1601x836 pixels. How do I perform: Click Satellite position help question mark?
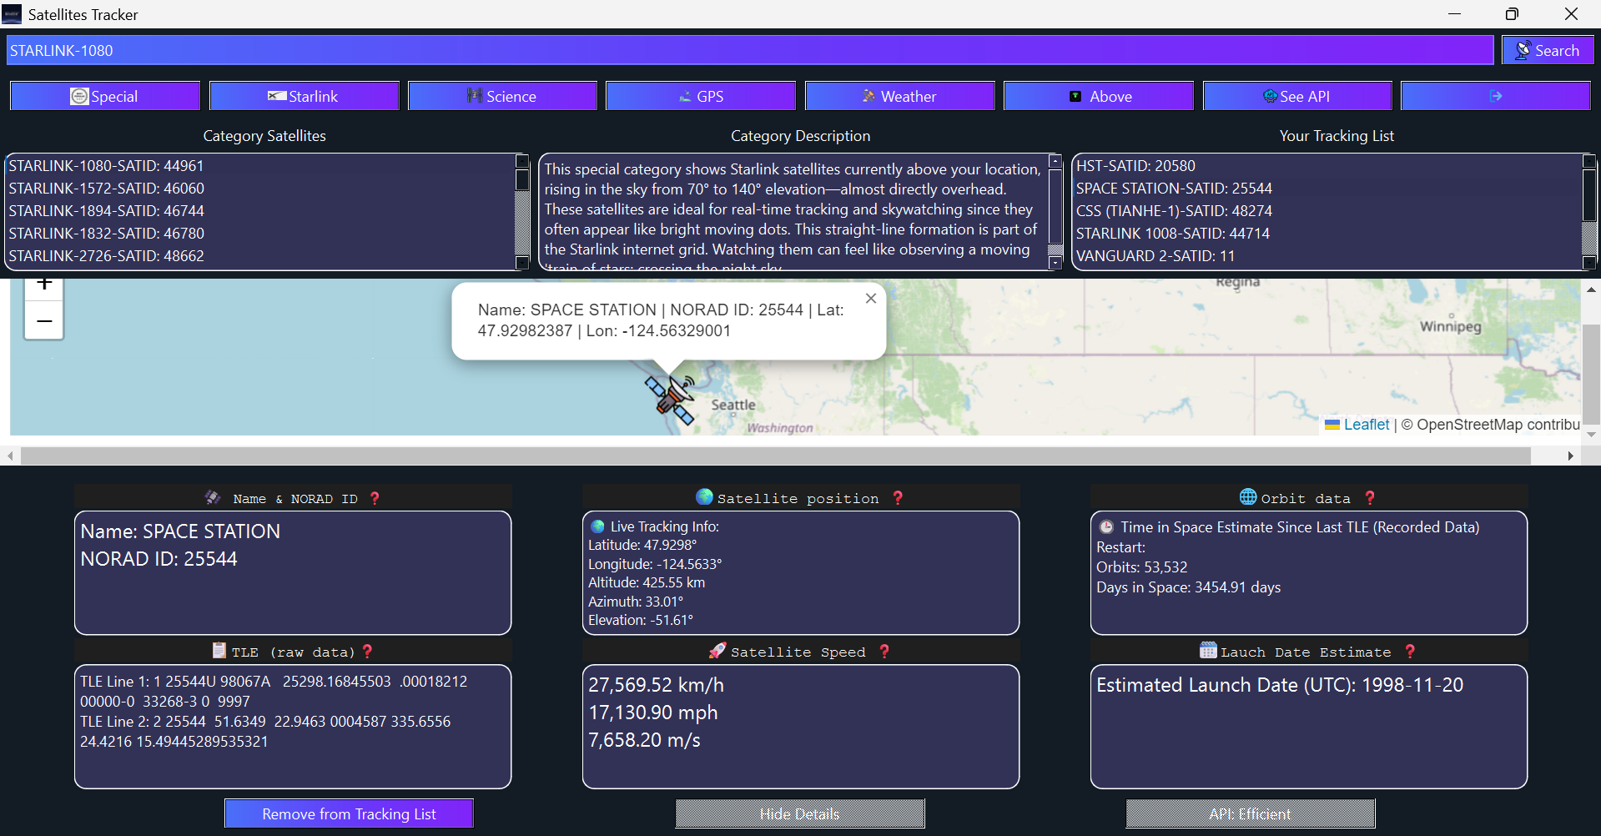898,498
